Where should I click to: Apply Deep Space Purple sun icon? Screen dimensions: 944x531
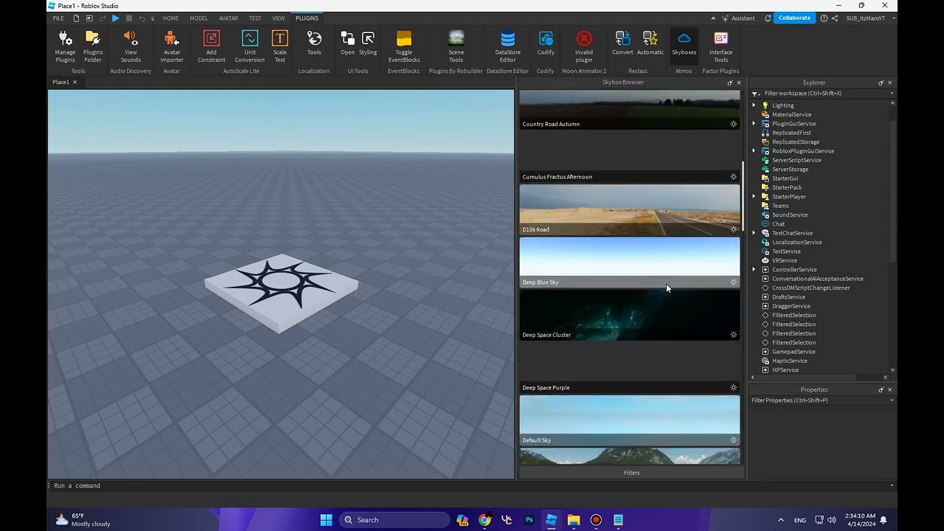coord(733,388)
